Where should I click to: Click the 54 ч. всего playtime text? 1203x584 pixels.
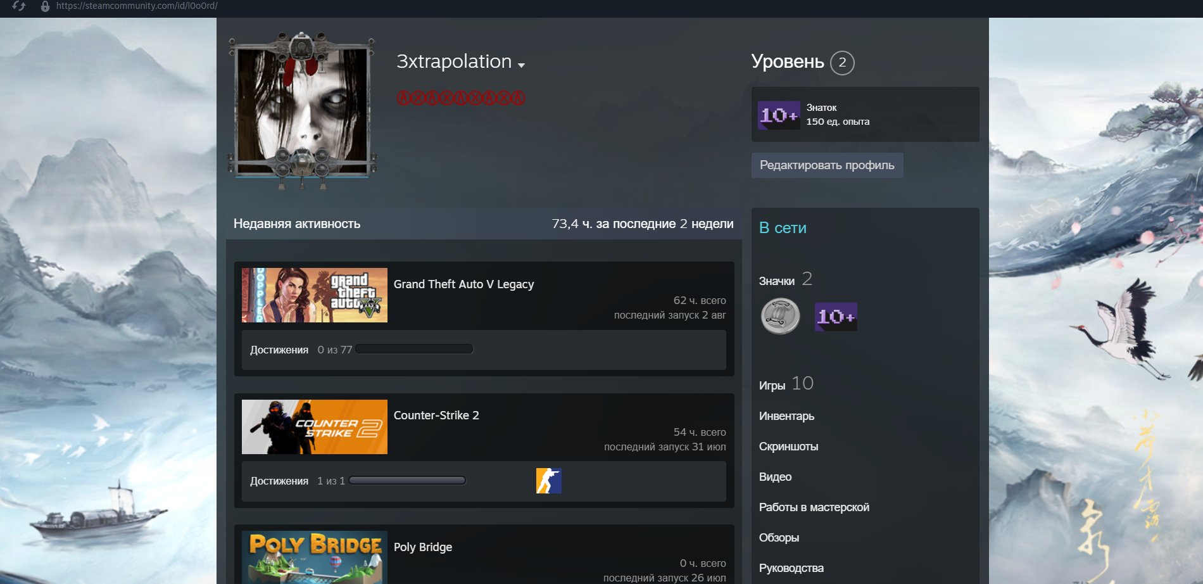[x=700, y=432]
